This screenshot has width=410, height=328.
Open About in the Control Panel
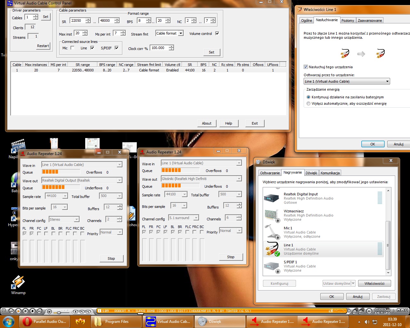[x=207, y=123]
